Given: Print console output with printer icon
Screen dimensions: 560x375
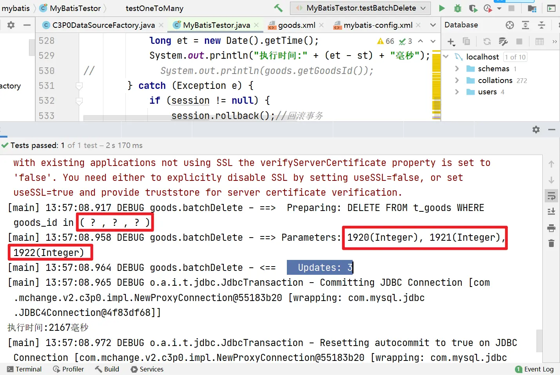Looking at the screenshot, I should [x=551, y=228].
